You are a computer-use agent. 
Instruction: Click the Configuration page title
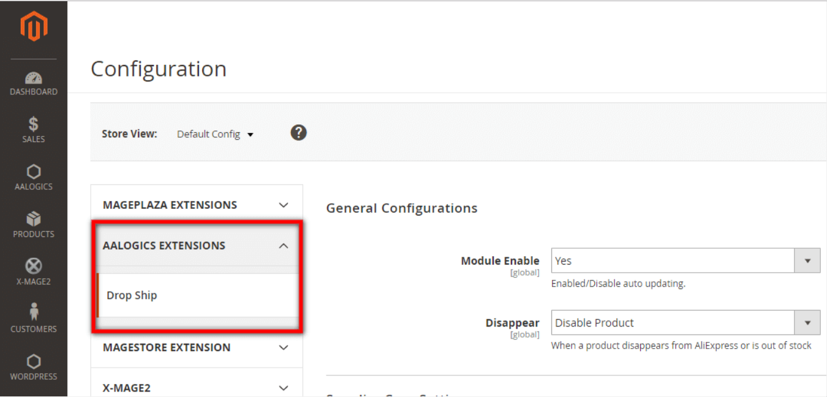pyautogui.click(x=159, y=69)
